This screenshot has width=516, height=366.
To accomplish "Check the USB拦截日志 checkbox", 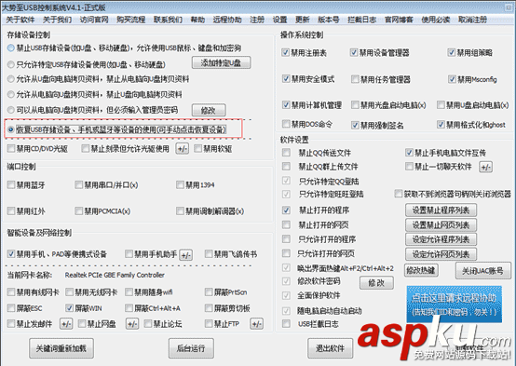I will 286,324.
